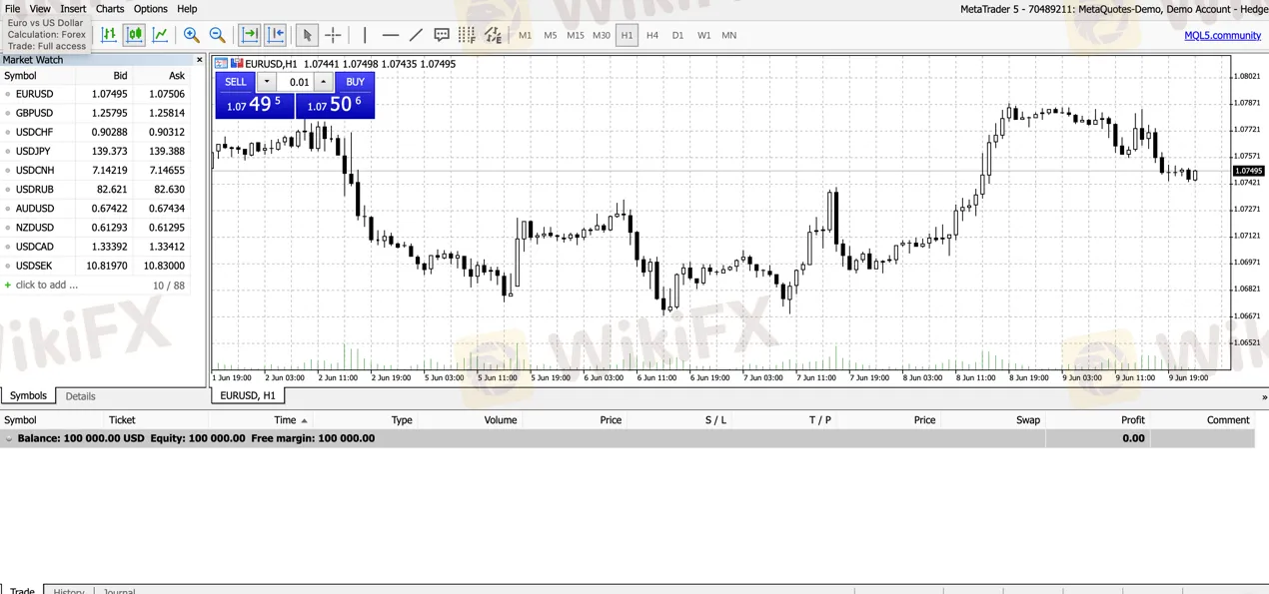Select the crosshair cursor tool
The image size is (1269, 594).
pos(333,35)
